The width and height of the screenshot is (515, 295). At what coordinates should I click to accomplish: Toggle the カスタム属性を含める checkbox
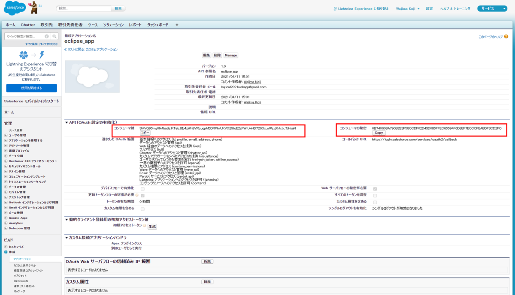375,202
